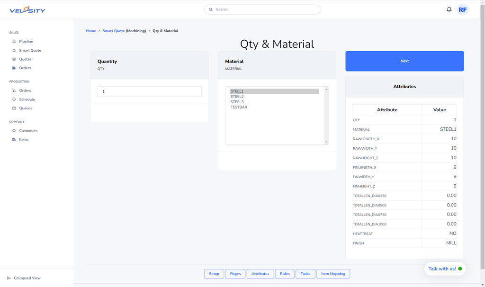Open the Rules tab button
This screenshot has height=287, width=485.
[x=285, y=274]
